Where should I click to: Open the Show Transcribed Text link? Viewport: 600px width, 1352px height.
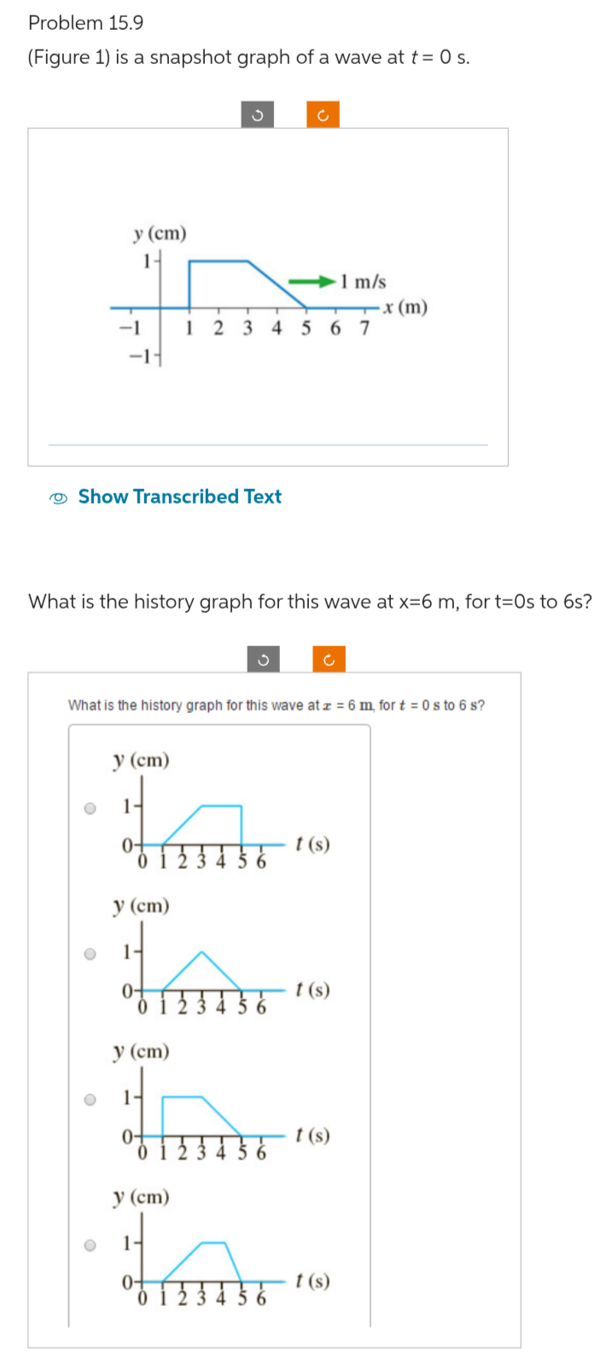[179, 496]
